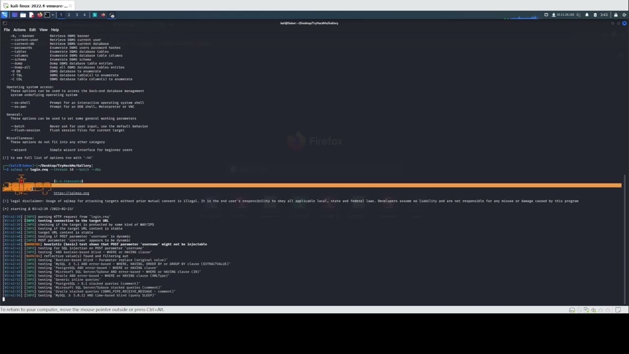The image size is (629, 354).
Task: Click the network connection tray icon
Action: pyautogui.click(x=553, y=15)
